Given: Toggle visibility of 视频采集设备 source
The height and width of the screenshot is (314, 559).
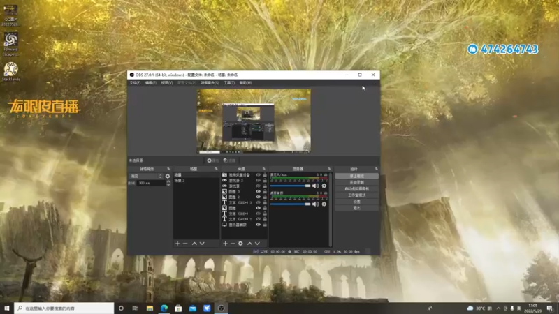Looking at the screenshot, I should [x=258, y=175].
